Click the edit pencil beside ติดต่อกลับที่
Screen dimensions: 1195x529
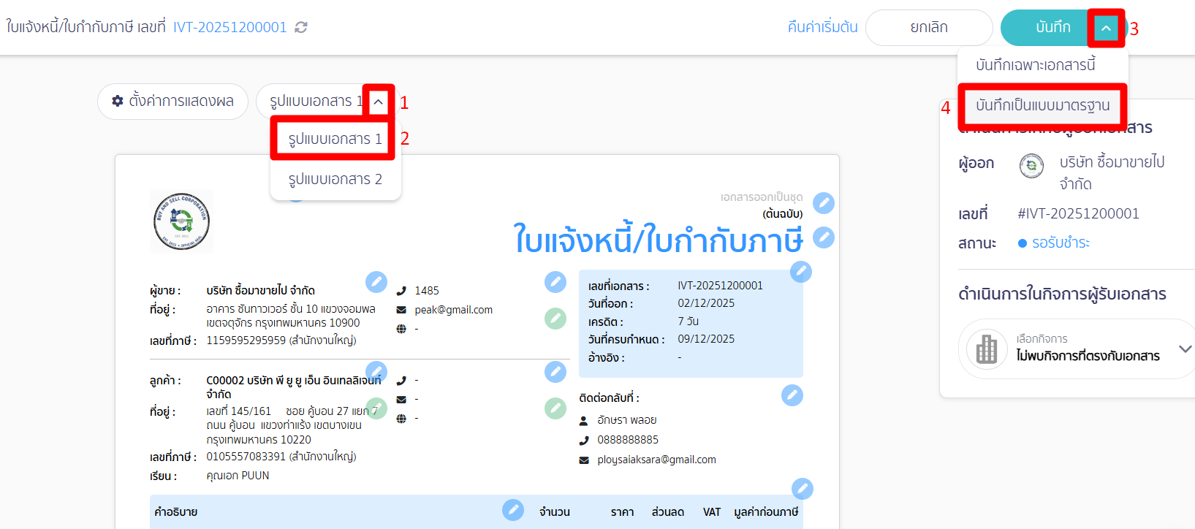click(792, 395)
